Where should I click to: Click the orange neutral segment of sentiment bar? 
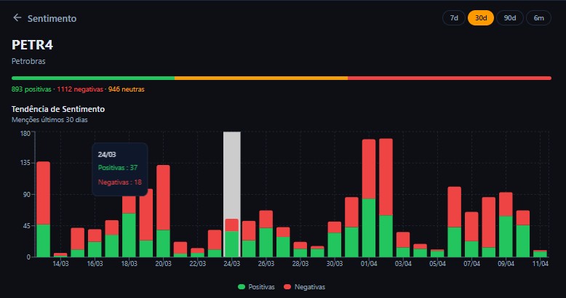click(260, 78)
